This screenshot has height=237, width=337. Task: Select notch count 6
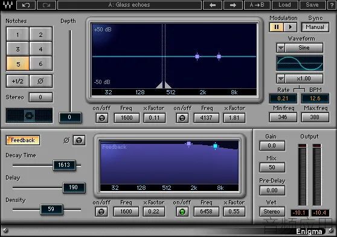coord(40,63)
